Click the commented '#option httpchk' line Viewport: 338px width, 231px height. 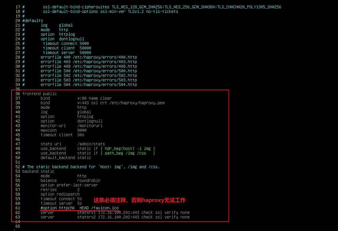(x=80, y=208)
